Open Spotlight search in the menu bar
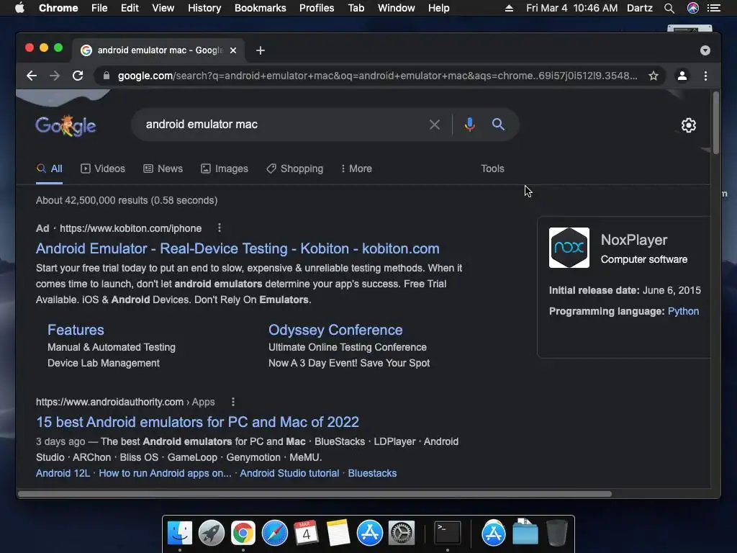737x553 pixels. pyautogui.click(x=669, y=8)
